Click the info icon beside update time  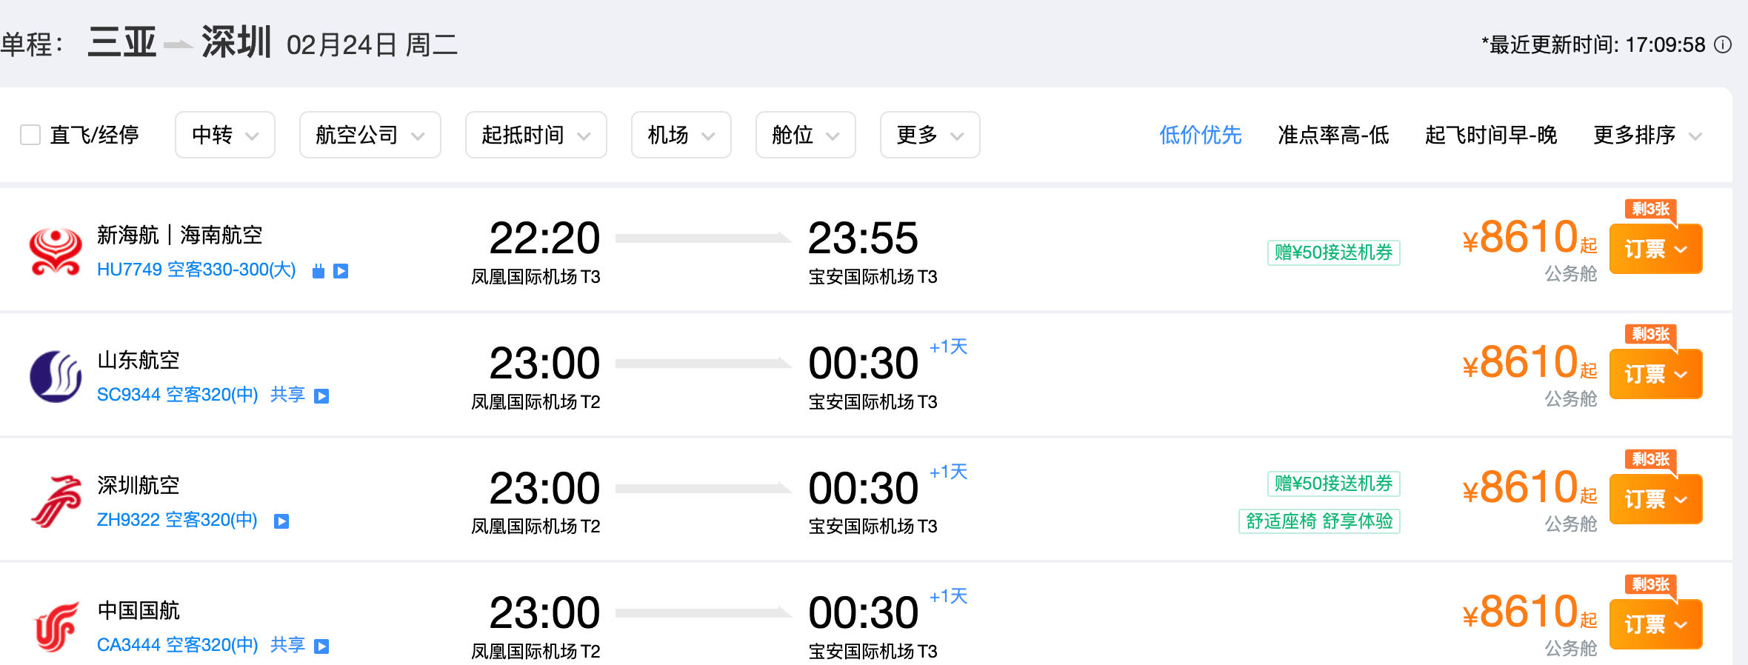click(1724, 45)
